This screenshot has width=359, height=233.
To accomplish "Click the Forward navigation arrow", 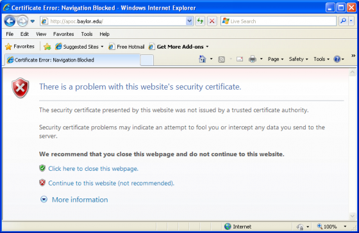I will click(22, 21).
